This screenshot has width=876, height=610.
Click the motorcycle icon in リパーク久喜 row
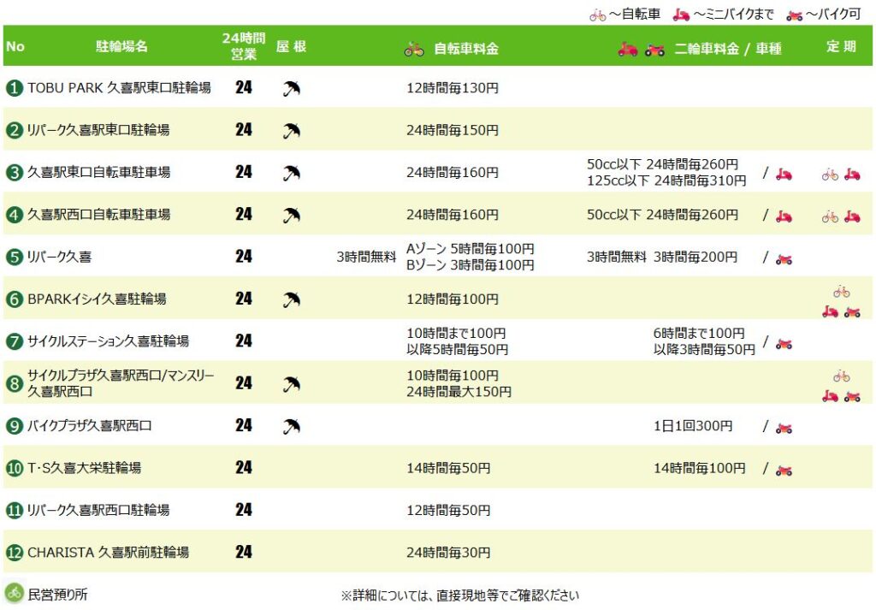pyautogui.click(x=784, y=259)
